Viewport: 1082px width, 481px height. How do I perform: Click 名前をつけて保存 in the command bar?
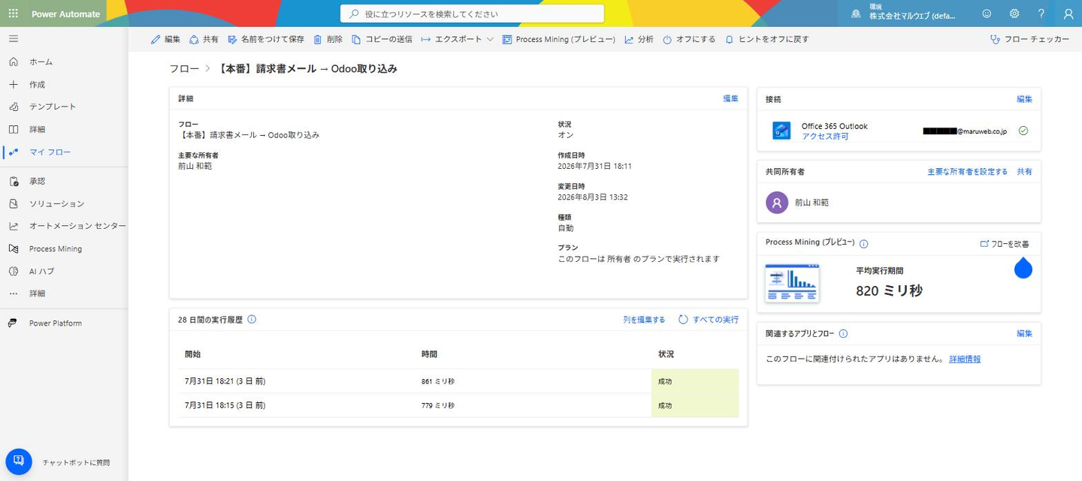coord(266,39)
